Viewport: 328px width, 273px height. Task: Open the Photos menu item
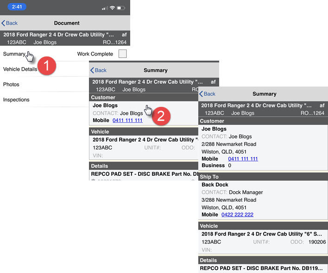11,84
